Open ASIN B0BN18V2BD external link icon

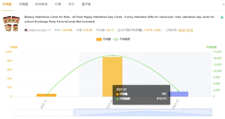pos(49,30)
